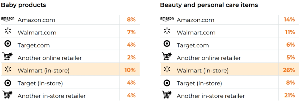Click the 26% value for Walmart in-store beauty
The image size is (299, 102).
289,70
